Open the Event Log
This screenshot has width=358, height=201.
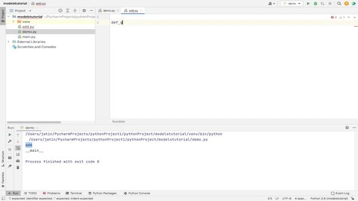click(340, 193)
